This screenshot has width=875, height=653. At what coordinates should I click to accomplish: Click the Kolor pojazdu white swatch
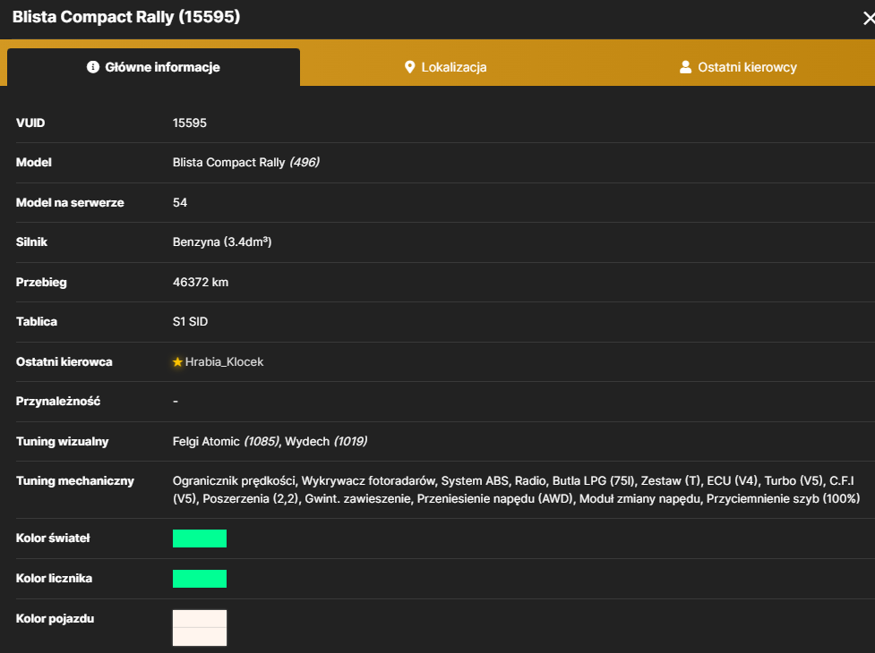click(200, 627)
